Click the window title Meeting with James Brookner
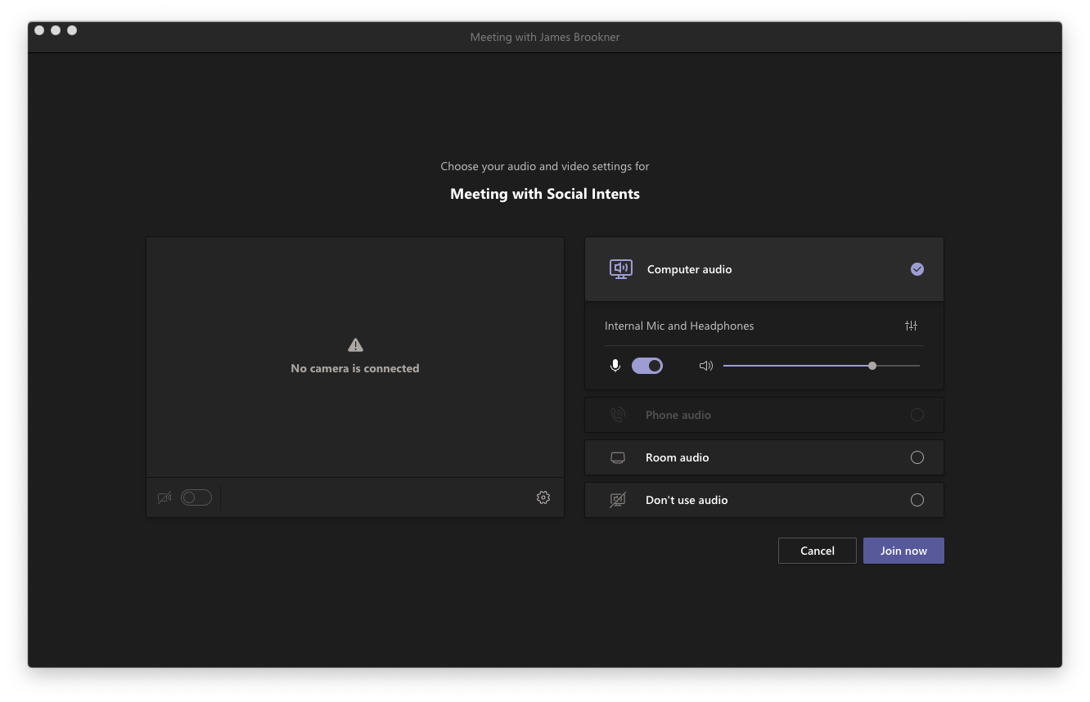 point(545,37)
